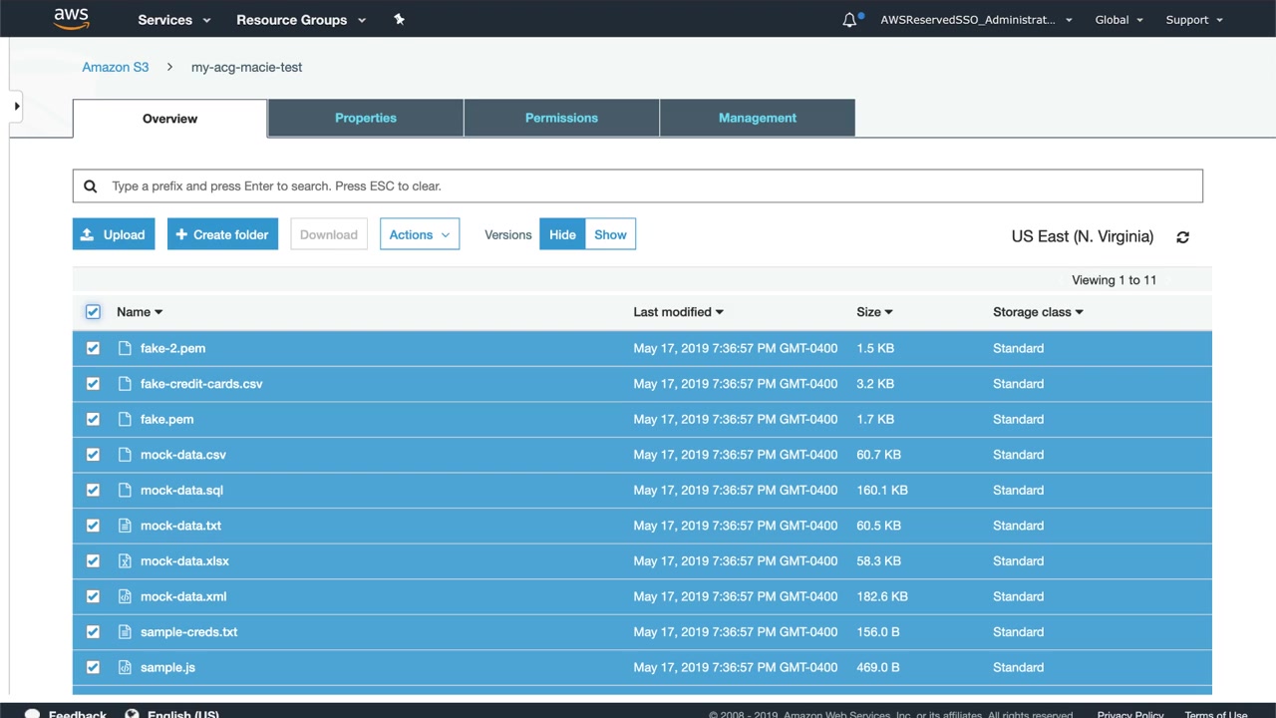Switch to the Permissions tab
Viewport: 1276px width, 718px height.
tap(561, 118)
